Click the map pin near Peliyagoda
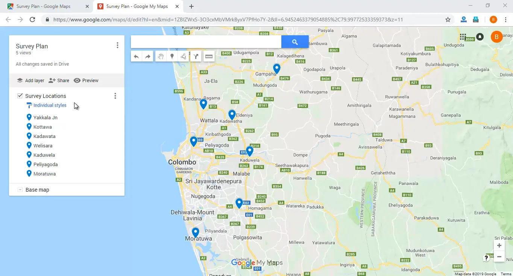The width and height of the screenshot is (513, 276). coord(194,141)
